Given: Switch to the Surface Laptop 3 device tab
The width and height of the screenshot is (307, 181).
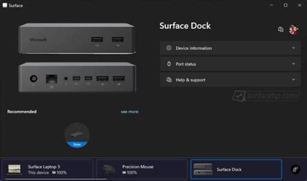Looking at the screenshot, I should (x=47, y=170).
